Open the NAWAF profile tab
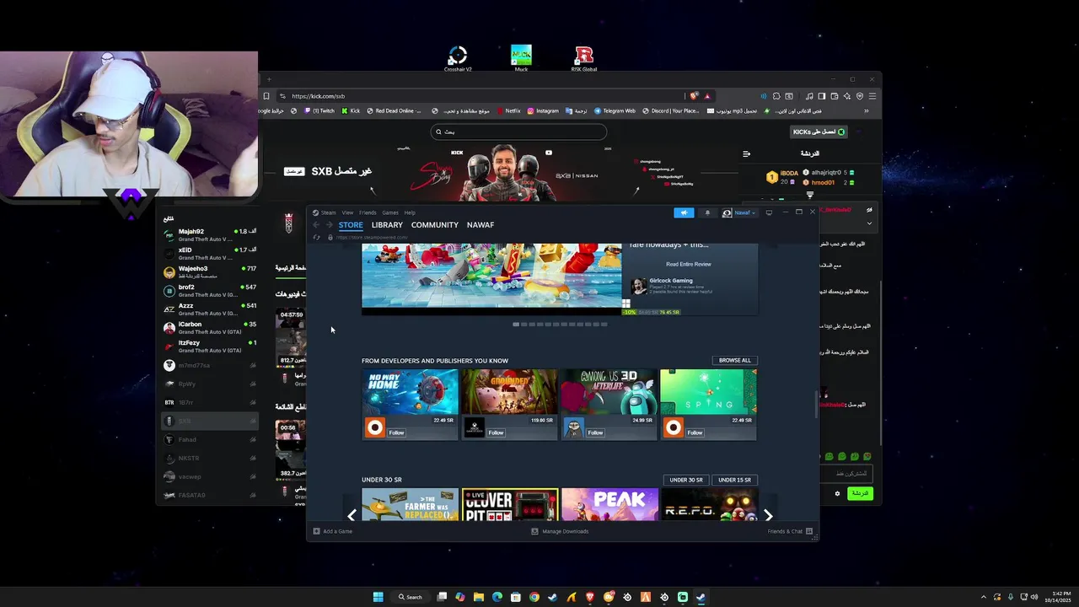Viewport: 1079px width, 607px height. [480, 225]
